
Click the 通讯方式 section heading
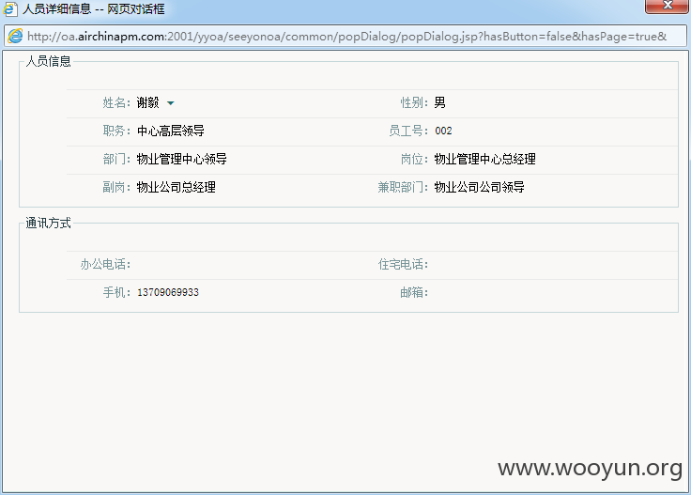pyautogui.click(x=48, y=223)
